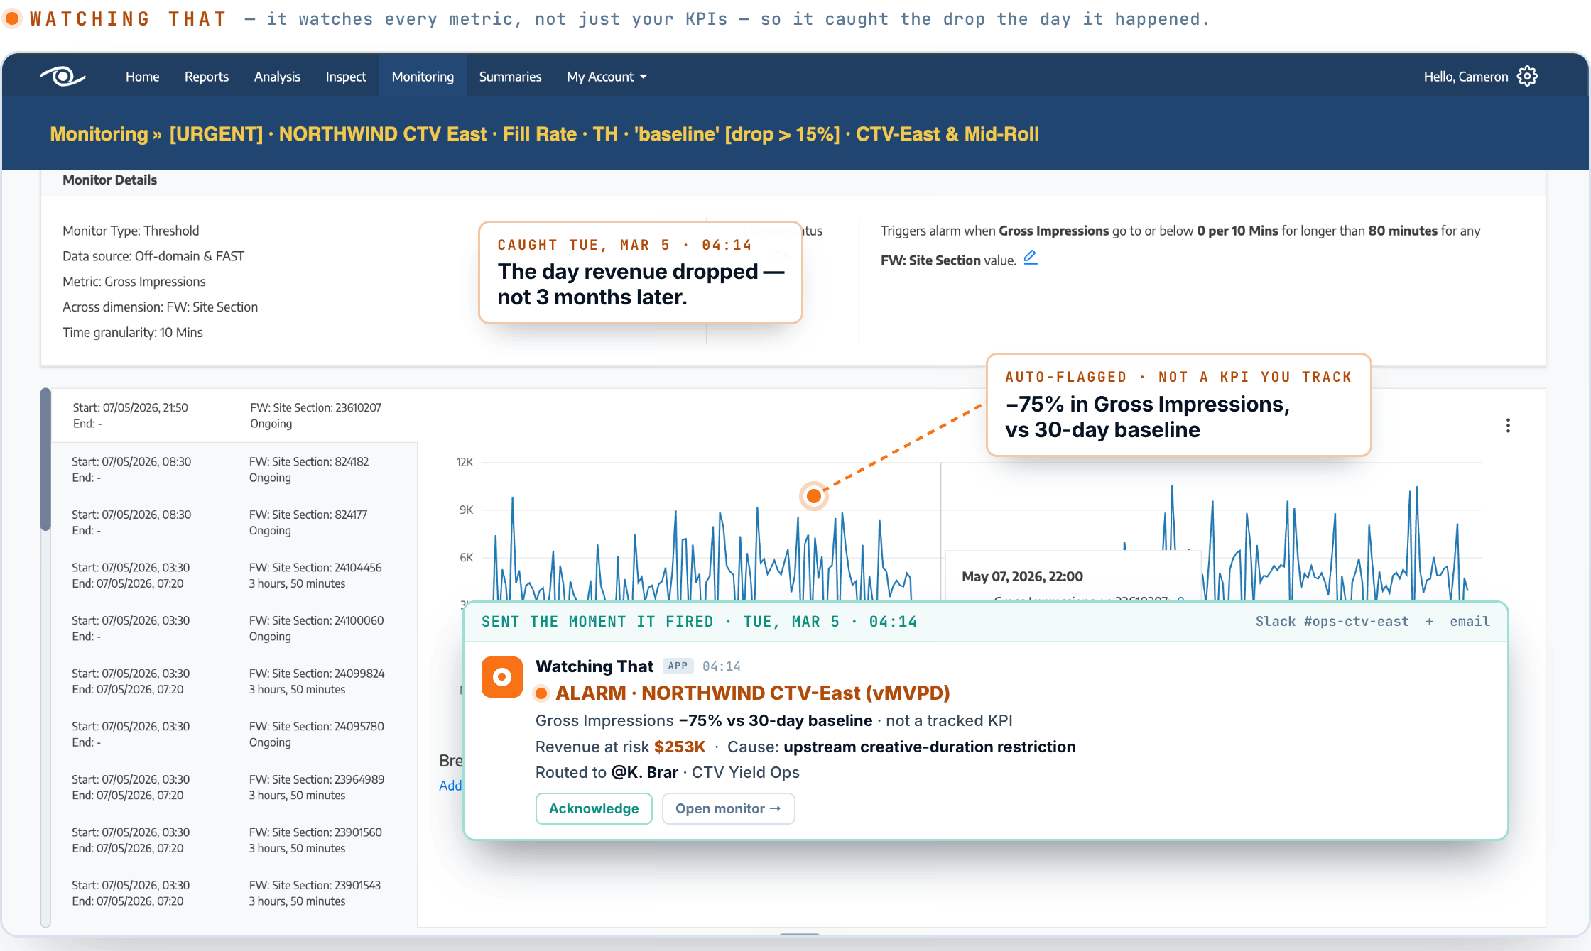Click the pencil edit icon after Site Section value

(x=1031, y=258)
